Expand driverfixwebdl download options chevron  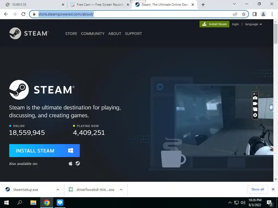(121, 190)
